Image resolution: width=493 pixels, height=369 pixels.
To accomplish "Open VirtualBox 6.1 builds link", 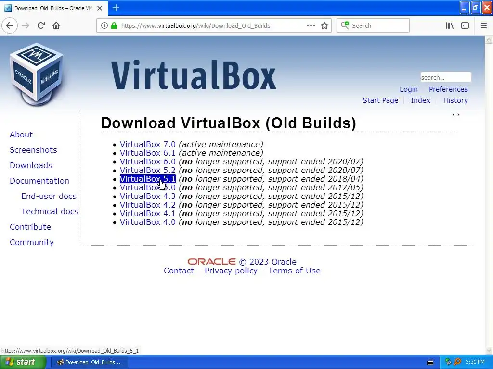I will [147, 153].
